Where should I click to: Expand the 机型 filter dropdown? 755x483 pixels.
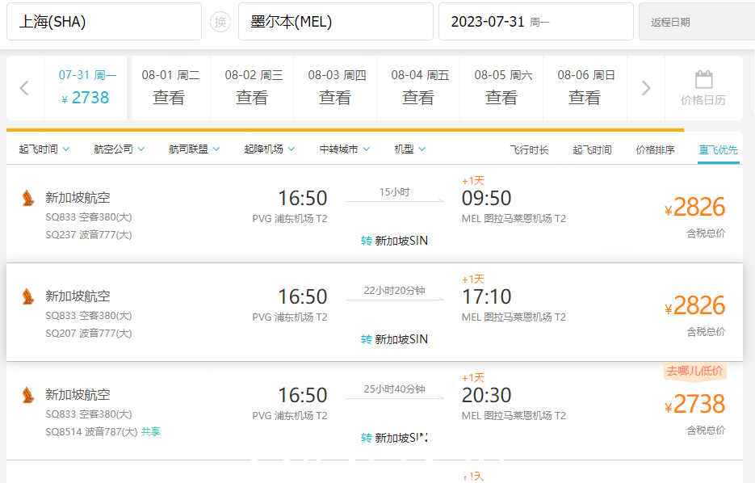409,149
